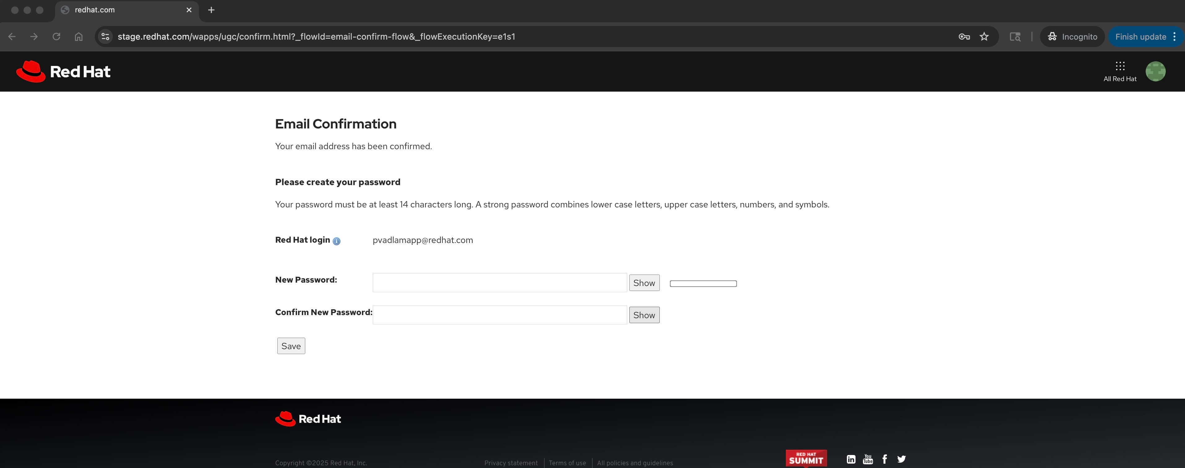Click the Save button
This screenshot has width=1185, height=468.
point(291,346)
